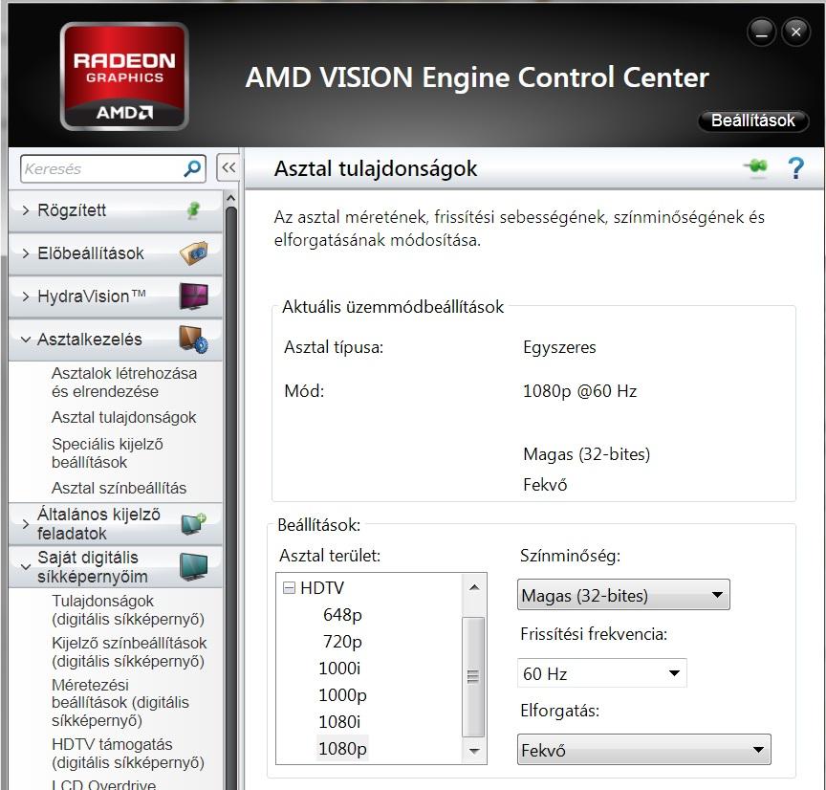The image size is (826, 790).
Task: Collapse the Asztalkezelés section
Action: [x=116, y=340]
